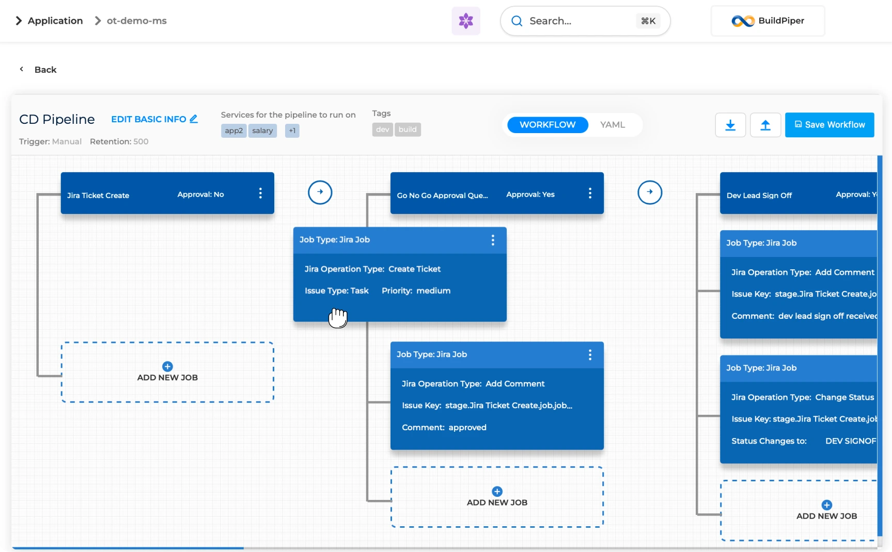Click the Go No Go Approval Que... stage header
This screenshot has width=892, height=552.
[x=497, y=193]
